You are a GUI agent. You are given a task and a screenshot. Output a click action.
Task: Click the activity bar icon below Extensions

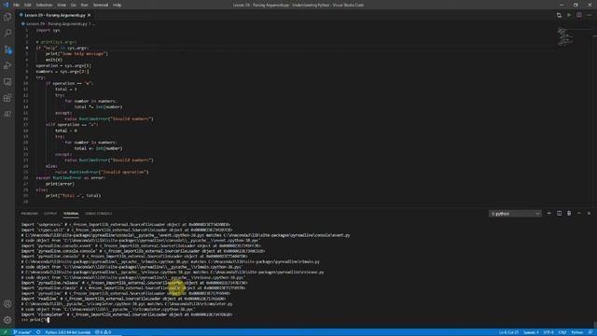click(x=7, y=114)
